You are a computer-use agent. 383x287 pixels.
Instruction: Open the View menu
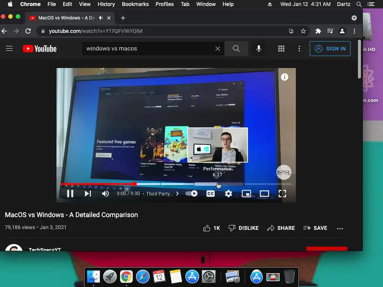coord(85,4)
